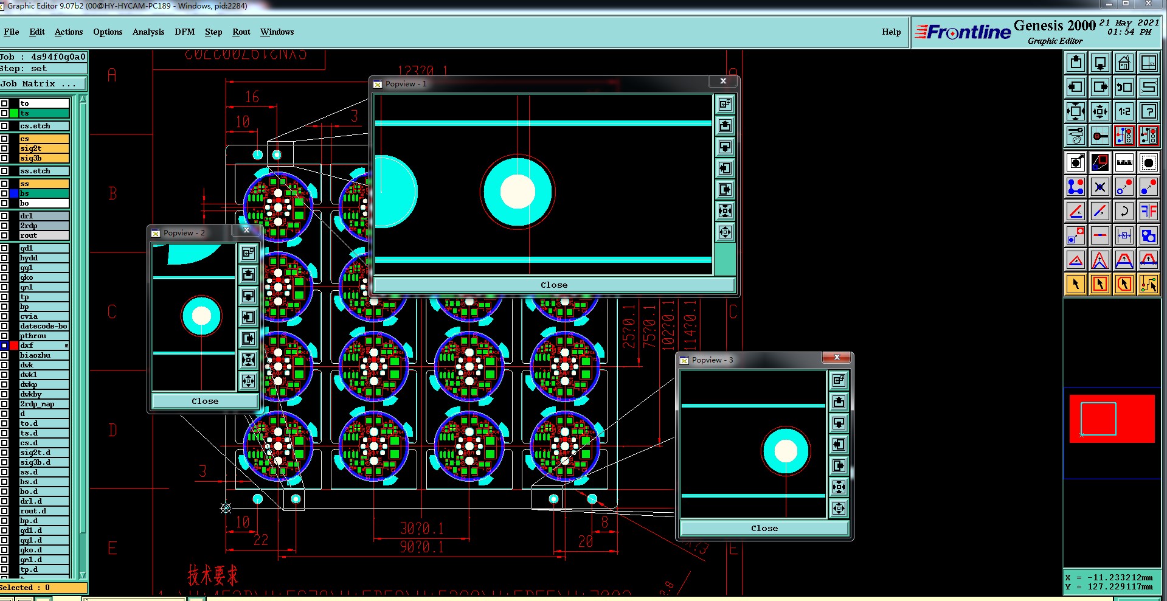Click the overlapping blue shapes icon
1167x601 pixels.
(1148, 235)
